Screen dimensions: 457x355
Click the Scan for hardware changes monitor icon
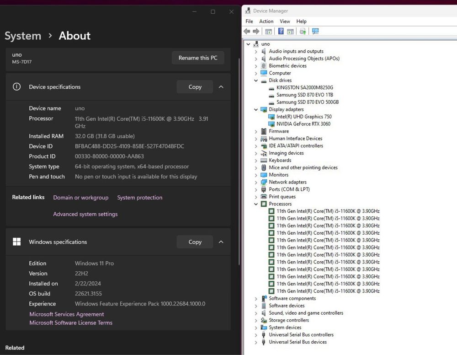click(315, 31)
